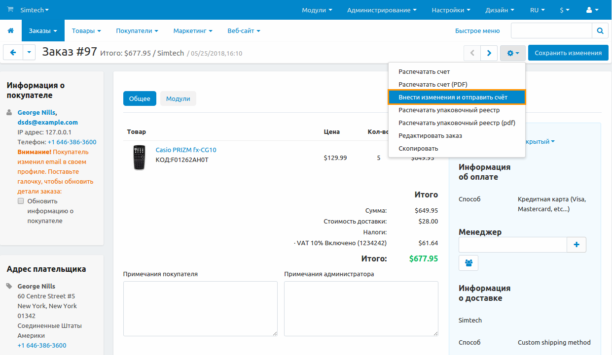
Task: Open the RU language dropdown
Action: tap(537, 10)
